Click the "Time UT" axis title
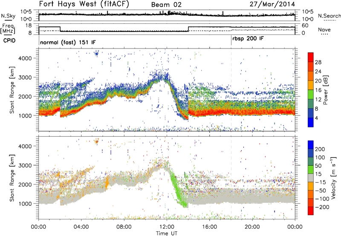The width and height of the screenshot is (341, 236). tap(167, 233)
